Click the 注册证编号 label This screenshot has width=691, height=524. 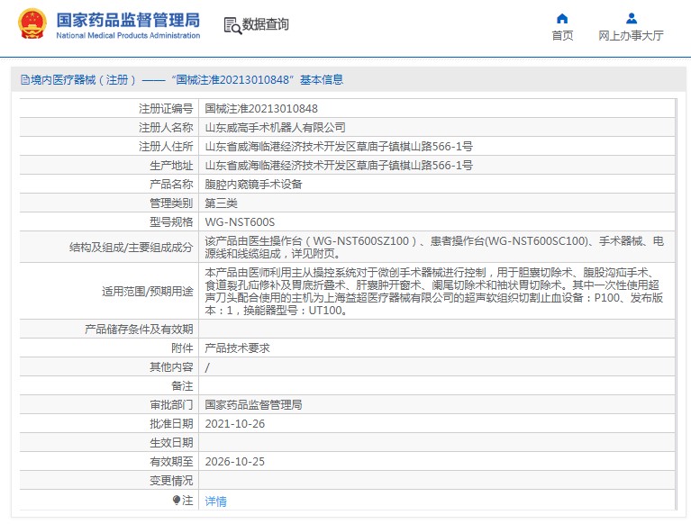pos(166,108)
